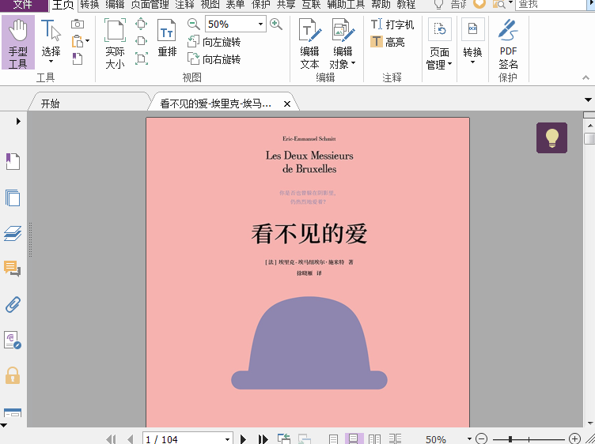Switch to the Comment (注释) ribbon tab

tap(185, 5)
